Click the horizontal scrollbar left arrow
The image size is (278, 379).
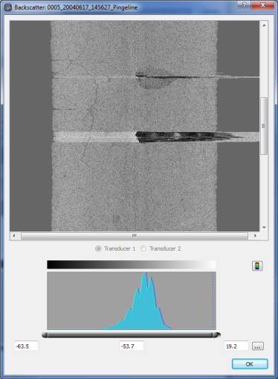pos(14,236)
